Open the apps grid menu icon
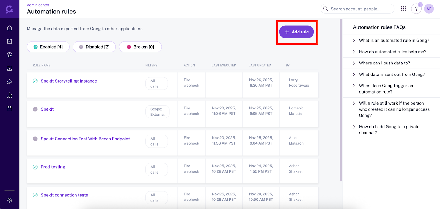Viewport: 440px width, 209px height. click(403, 9)
